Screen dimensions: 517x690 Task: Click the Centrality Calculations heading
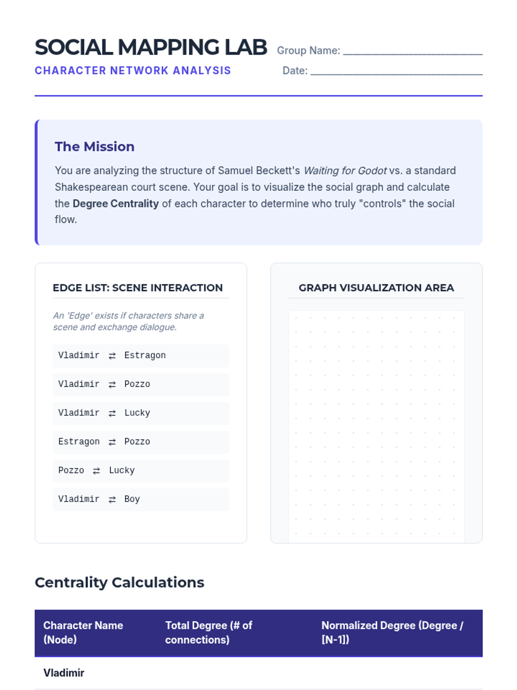tap(119, 582)
